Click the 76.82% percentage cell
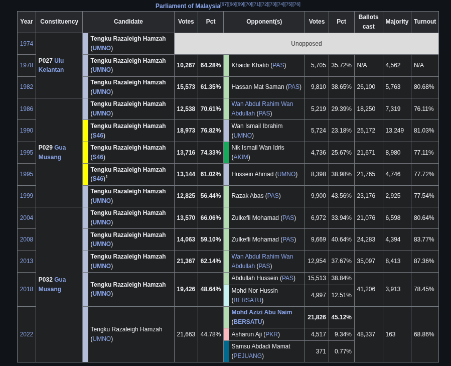 click(x=211, y=131)
